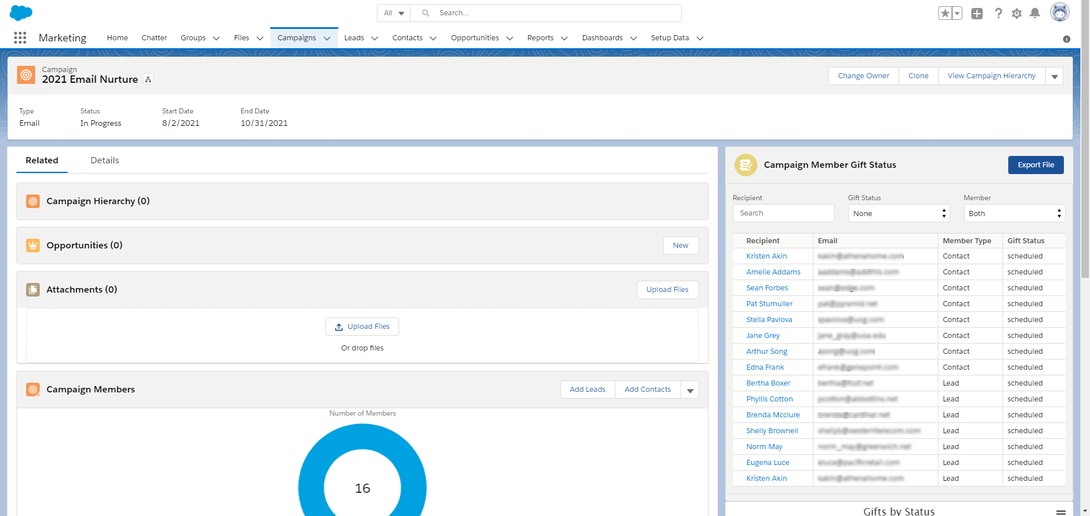Expand the Files nav dropdown chevron
The width and height of the screenshot is (1090, 516).
point(260,38)
